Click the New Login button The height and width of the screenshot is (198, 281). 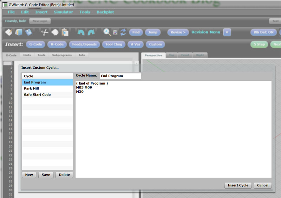point(40,21)
